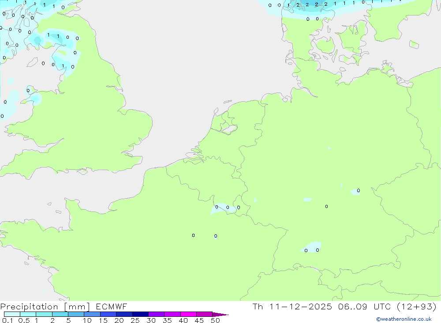The height and width of the screenshot is (323, 441).
Task: Click the date '11-12-2025' text
Action: (301, 306)
